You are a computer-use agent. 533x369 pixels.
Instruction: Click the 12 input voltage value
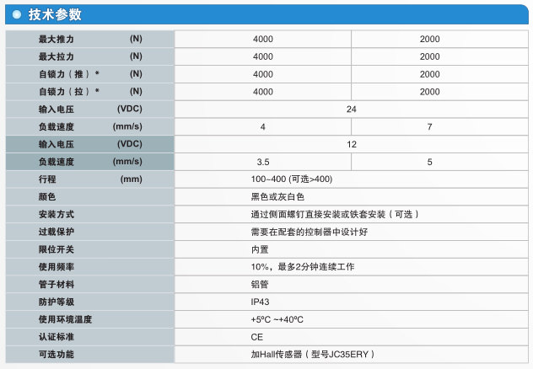point(351,144)
